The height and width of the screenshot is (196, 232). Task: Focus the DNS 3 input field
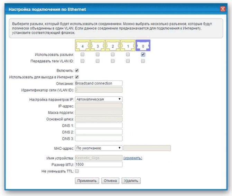(99, 139)
